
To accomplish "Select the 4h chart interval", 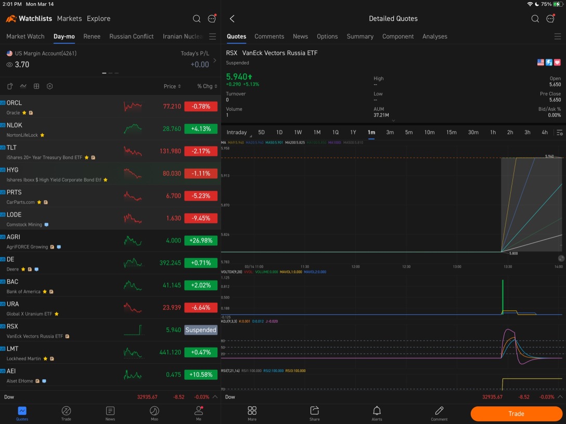I will click(x=544, y=133).
